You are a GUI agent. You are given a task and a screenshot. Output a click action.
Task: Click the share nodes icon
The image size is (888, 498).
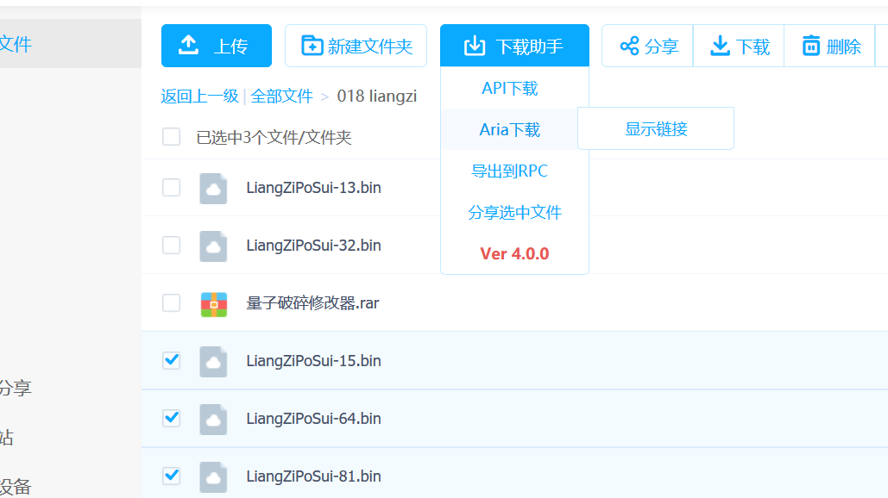coord(629,46)
